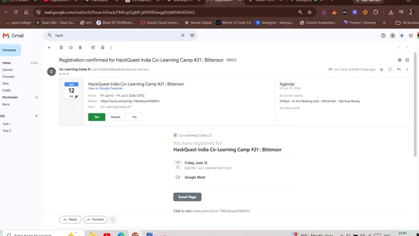Open the browser Extensions puzzle icon
The width and height of the screenshot is (419, 236).
point(376,12)
